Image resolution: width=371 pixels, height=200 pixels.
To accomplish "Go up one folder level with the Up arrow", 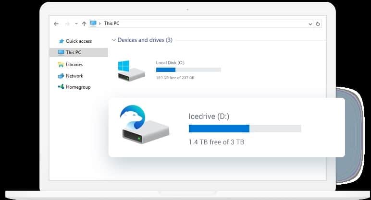I will click(x=84, y=24).
